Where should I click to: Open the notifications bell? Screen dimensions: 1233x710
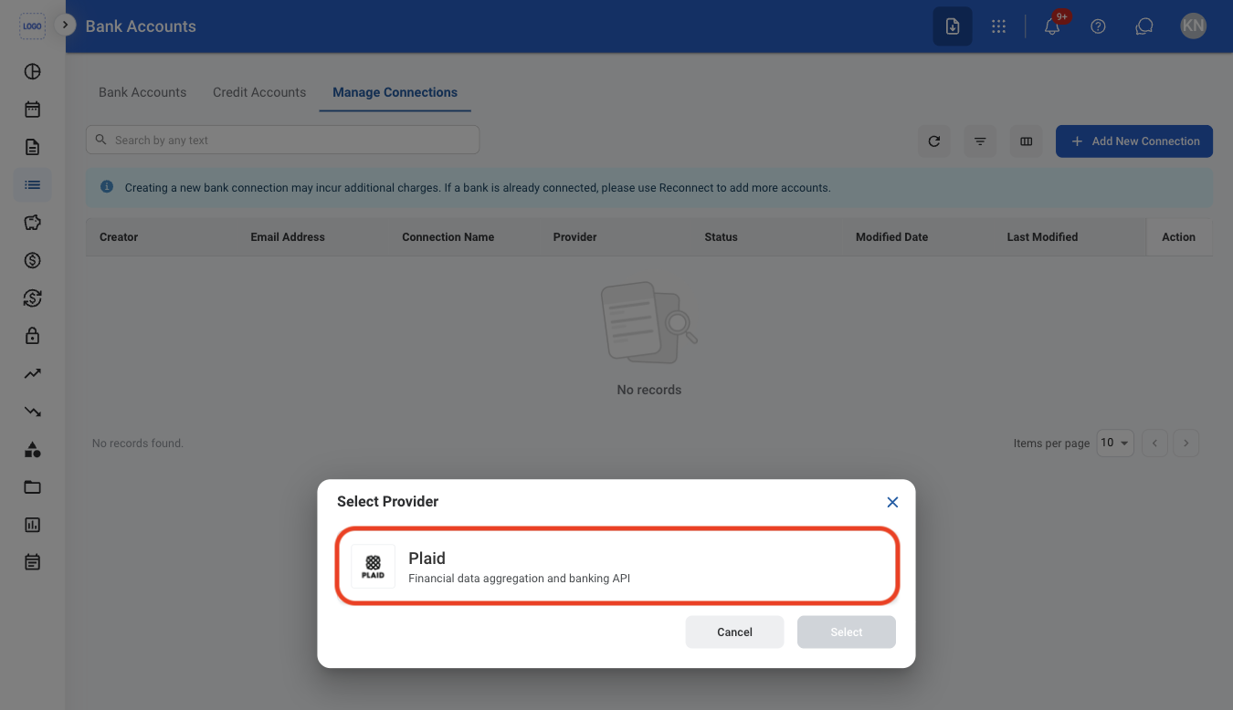pos(1052,26)
